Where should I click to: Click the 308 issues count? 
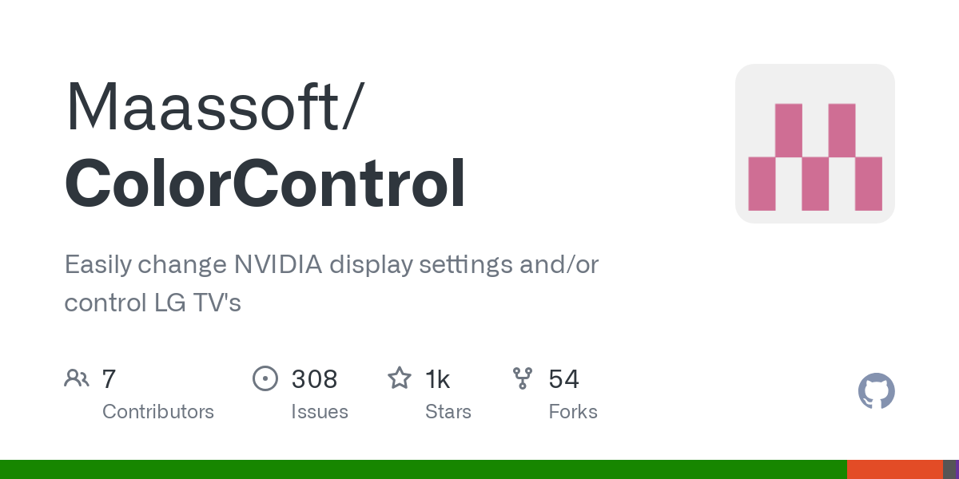point(314,378)
